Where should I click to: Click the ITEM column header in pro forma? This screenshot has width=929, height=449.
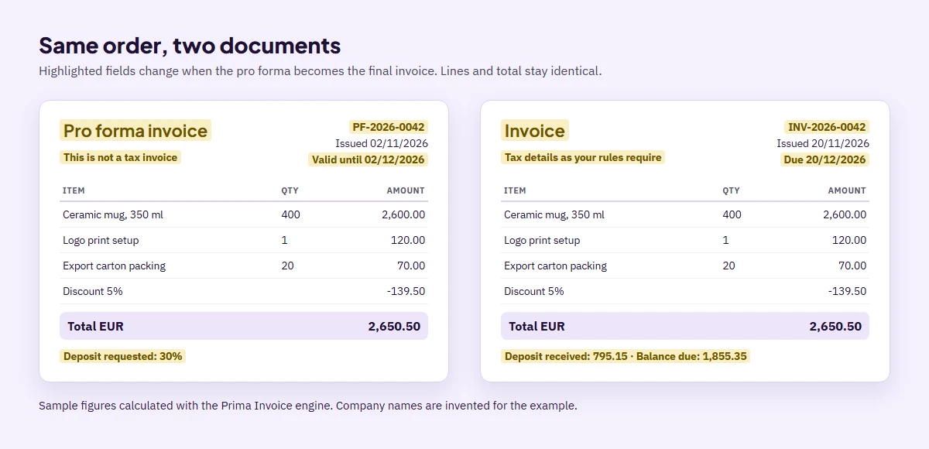click(74, 190)
